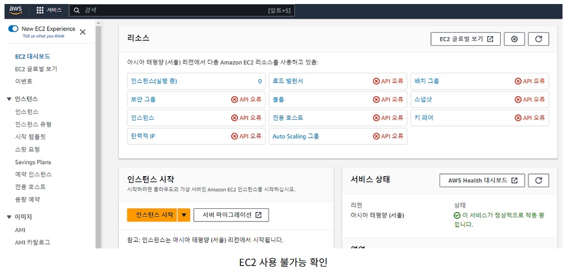The width and height of the screenshot is (565, 271).
Task: Open the Auto Scaling 그룹 resource link
Action: [296, 137]
